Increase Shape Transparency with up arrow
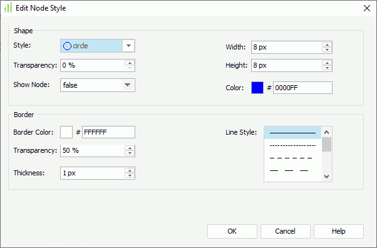 (x=130, y=63)
